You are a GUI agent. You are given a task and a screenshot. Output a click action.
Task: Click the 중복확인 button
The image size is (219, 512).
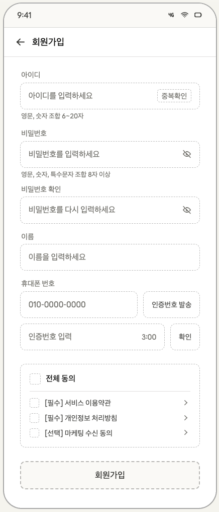click(174, 96)
